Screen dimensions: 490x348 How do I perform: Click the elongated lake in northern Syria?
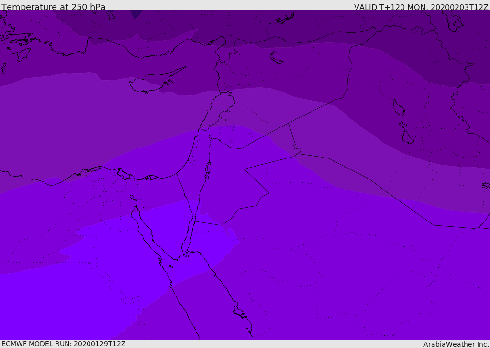click(276, 58)
